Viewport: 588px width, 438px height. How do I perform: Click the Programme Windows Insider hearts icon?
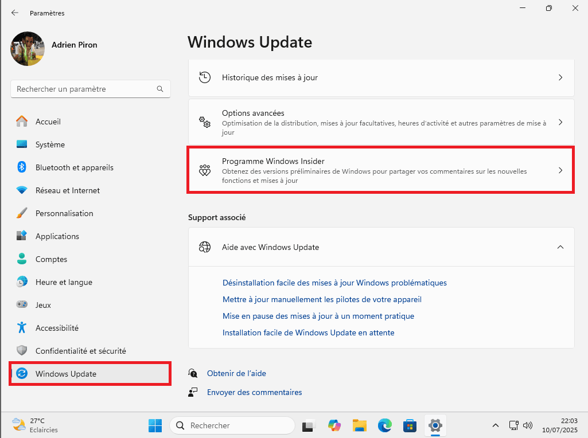pyautogui.click(x=205, y=170)
